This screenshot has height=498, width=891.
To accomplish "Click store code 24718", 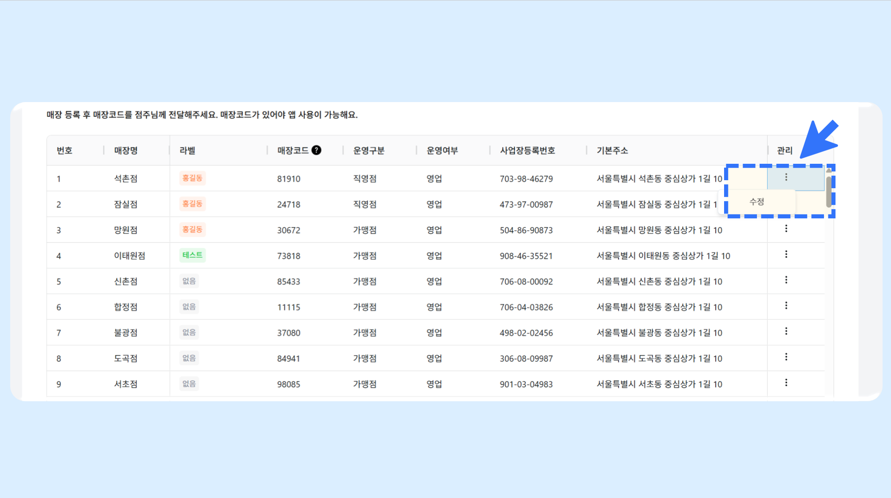I will pyautogui.click(x=289, y=205).
